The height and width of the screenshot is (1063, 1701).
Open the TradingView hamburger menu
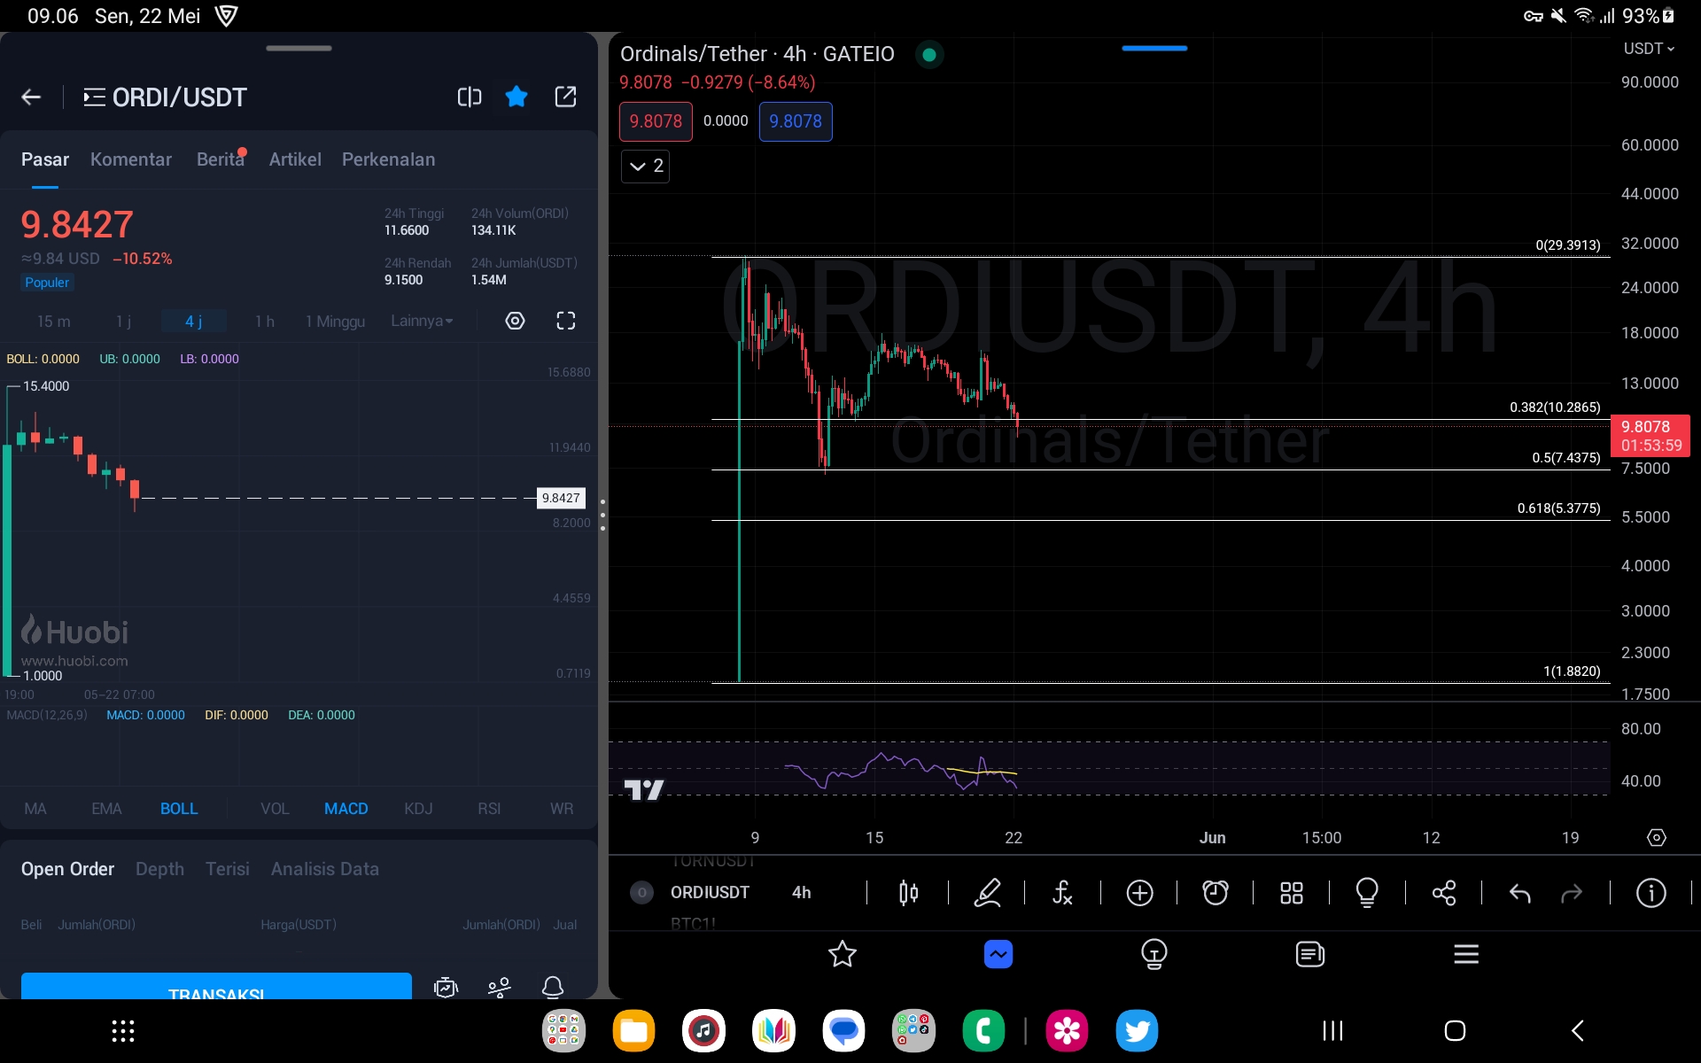tap(1466, 954)
